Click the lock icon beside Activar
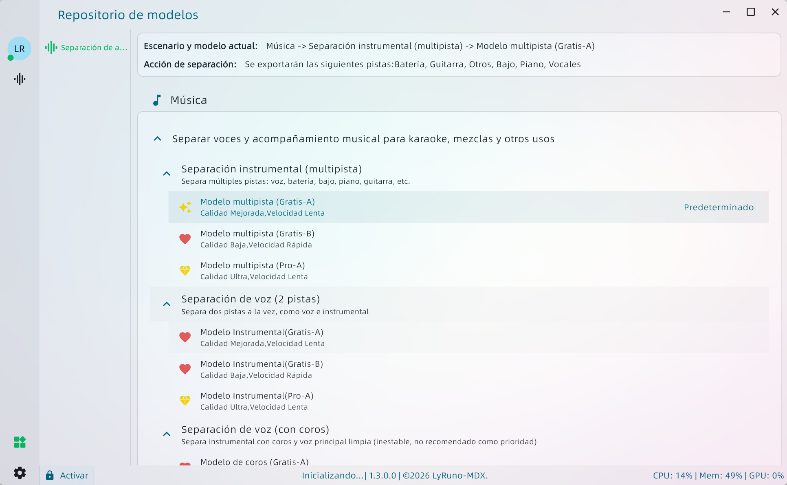Image resolution: width=787 pixels, height=485 pixels. [x=50, y=475]
